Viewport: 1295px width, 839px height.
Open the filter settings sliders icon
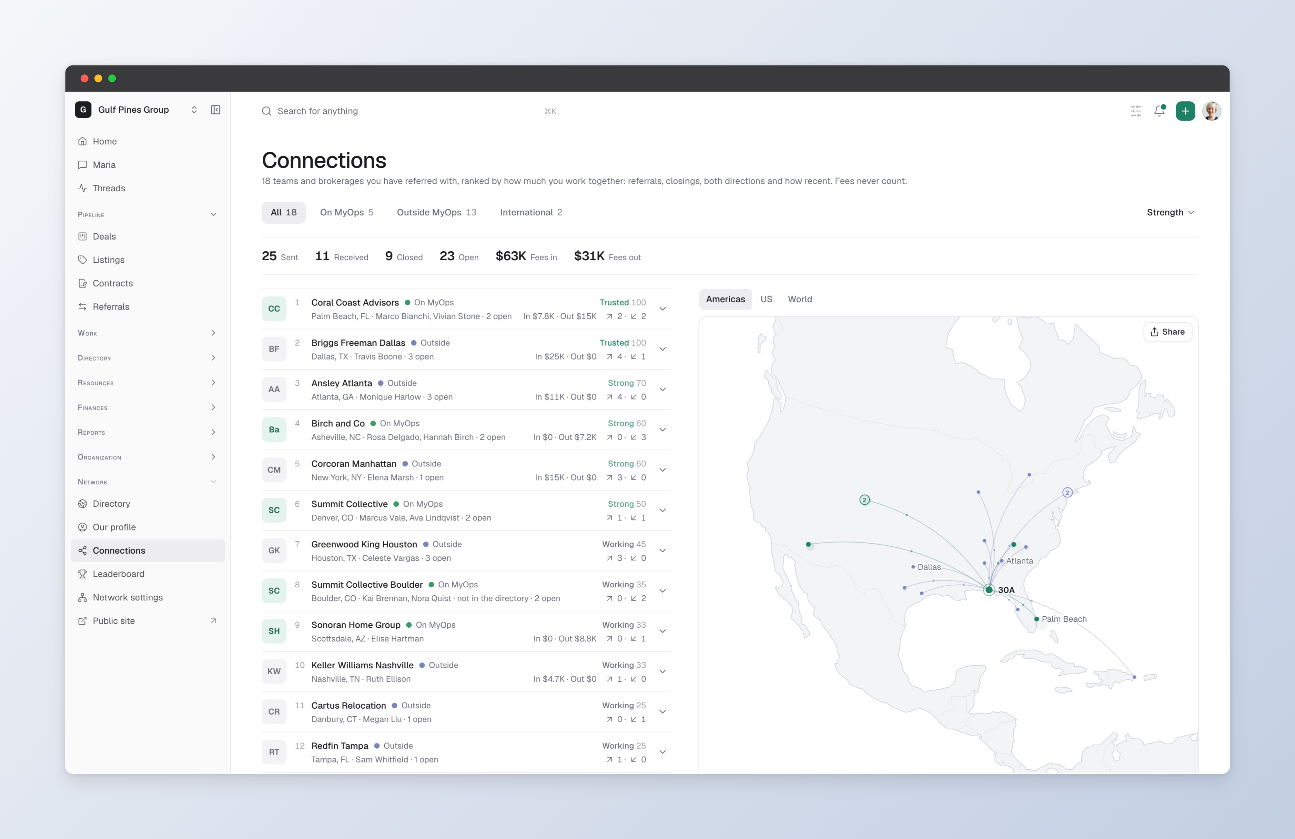click(x=1135, y=111)
